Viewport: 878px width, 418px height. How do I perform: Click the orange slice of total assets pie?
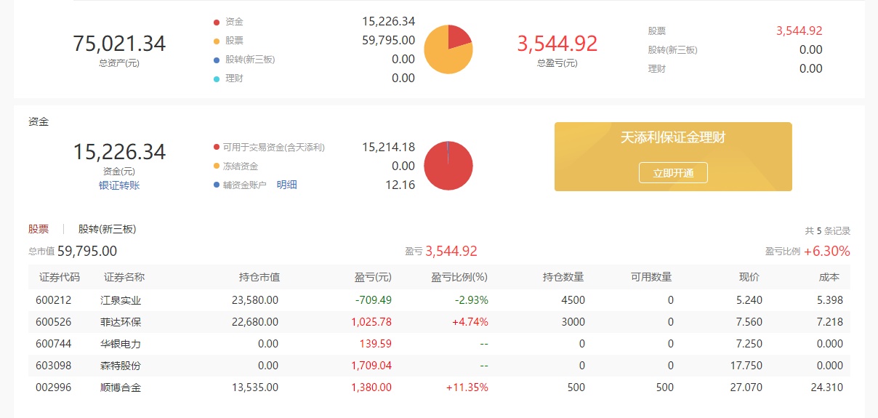[443, 57]
